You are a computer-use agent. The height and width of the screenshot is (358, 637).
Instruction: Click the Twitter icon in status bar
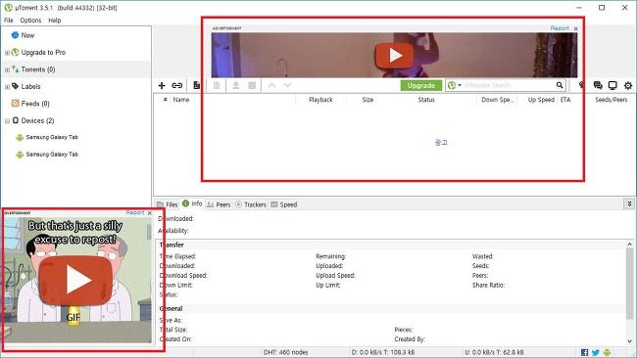pyautogui.click(x=596, y=352)
